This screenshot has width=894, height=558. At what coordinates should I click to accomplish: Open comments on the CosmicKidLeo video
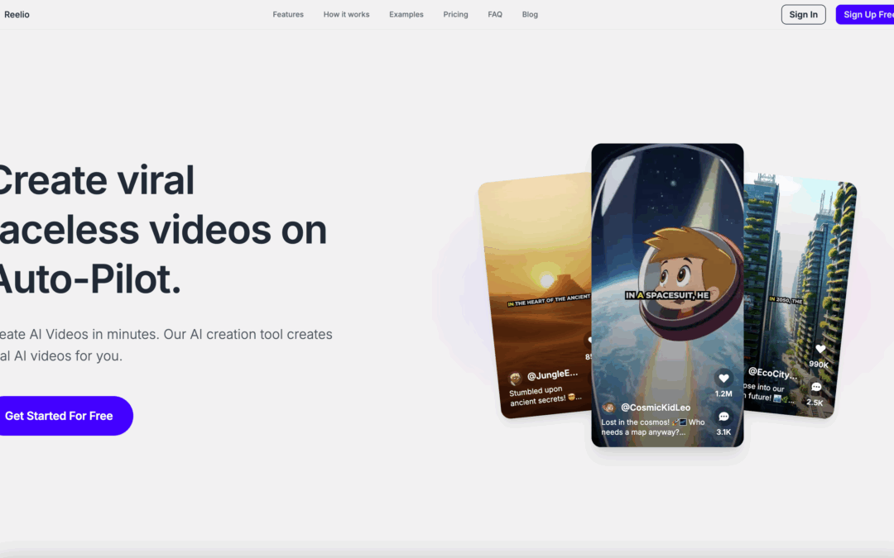(x=723, y=417)
